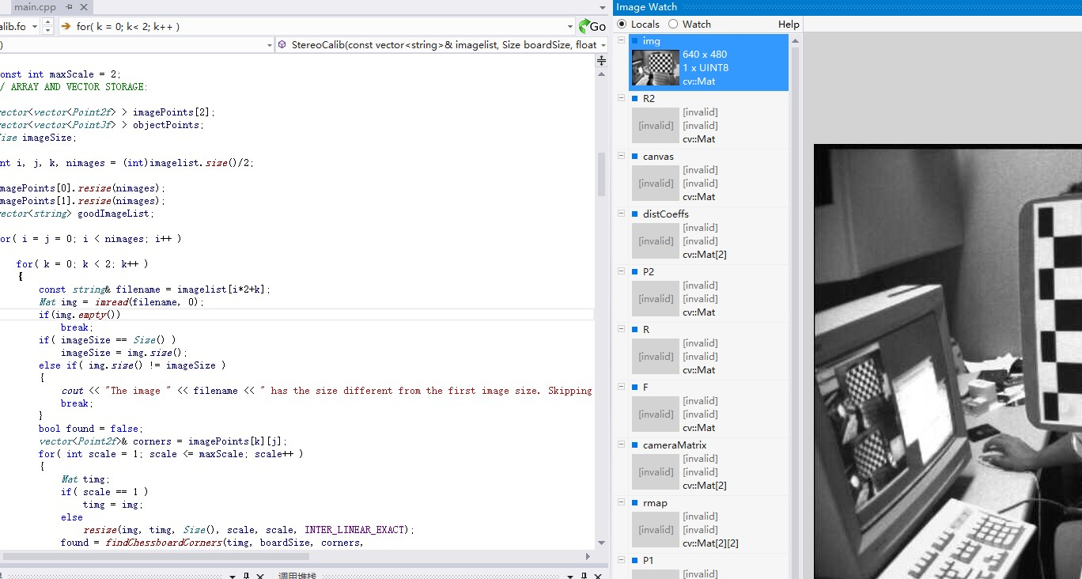This screenshot has height=579, width=1082.
Task: Pin the main.cpp tab
Action: pos(69,7)
